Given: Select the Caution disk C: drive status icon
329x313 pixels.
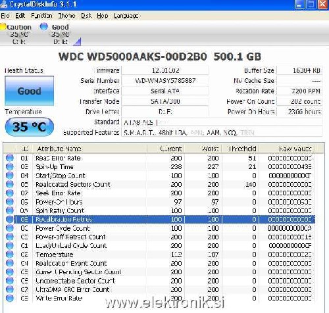Looking at the screenshot, I should coord(3,27).
